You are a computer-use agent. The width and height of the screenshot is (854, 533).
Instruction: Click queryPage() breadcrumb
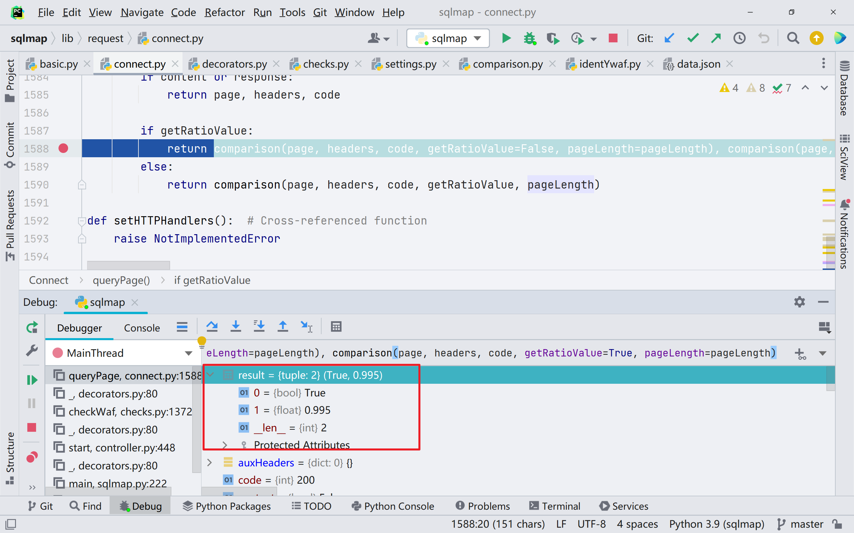click(x=121, y=280)
